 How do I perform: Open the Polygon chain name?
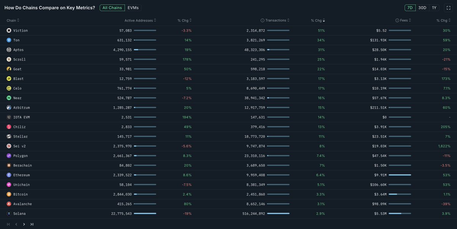pyautogui.click(x=21, y=156)
